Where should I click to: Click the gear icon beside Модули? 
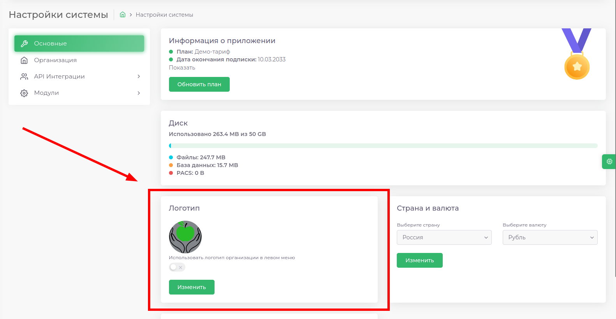[x=24, y=93]
